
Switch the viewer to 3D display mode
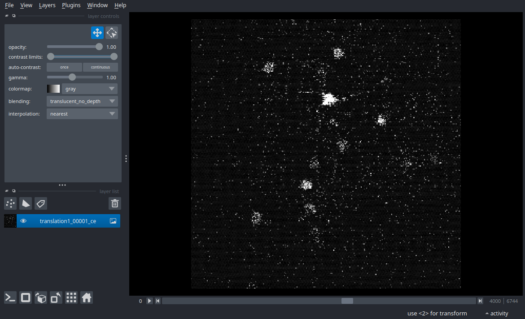25,297
